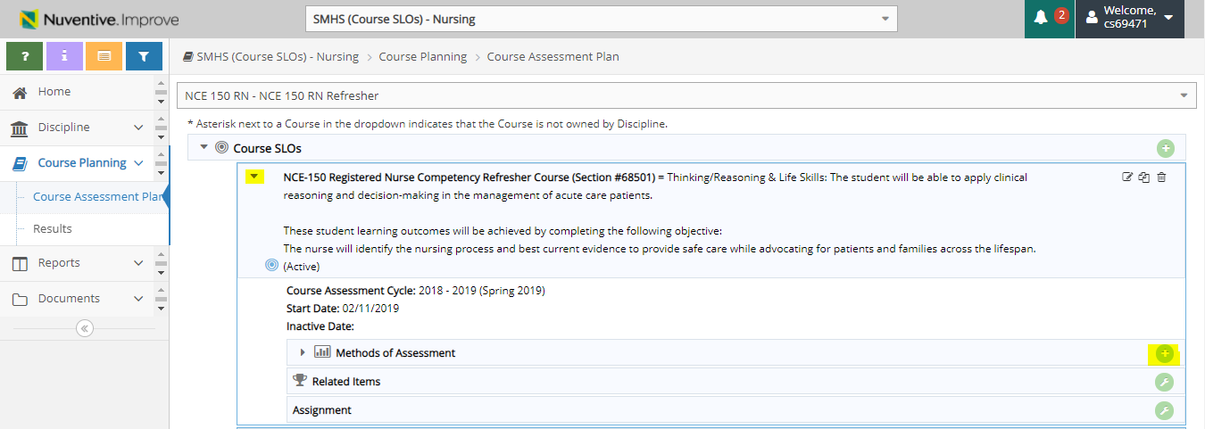1205x429 pixels.
Task: Open the blue filter icon
Action: pyautogui.click(x=144, y=56)
